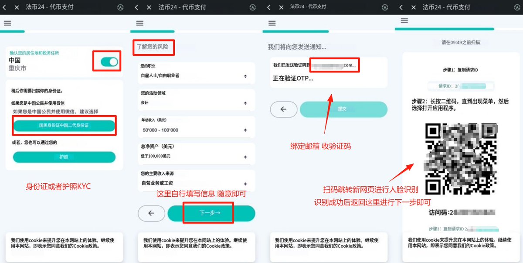This screenshot has height=263, width=523.
Task: Tap 下一步 on the risk form
Action: 211,213
